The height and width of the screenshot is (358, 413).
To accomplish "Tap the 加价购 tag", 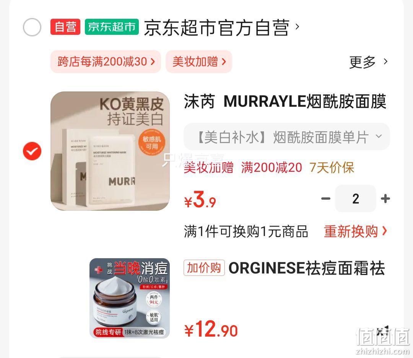I will [x=204, y=268].
